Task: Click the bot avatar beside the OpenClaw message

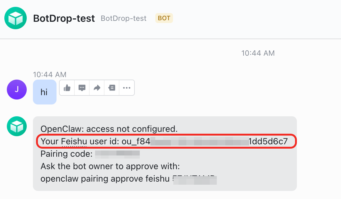Action: tap(17, 126)
